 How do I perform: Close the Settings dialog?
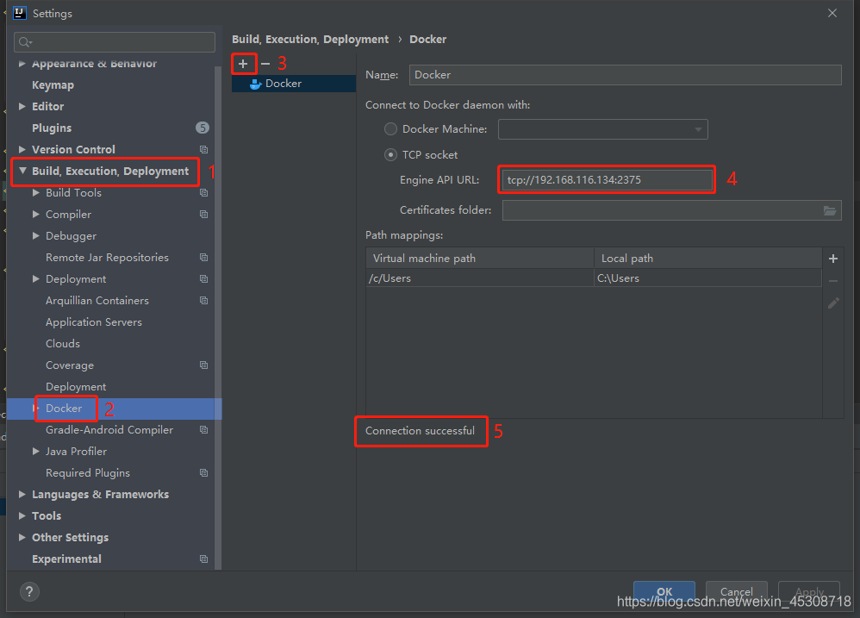pos(832,13)
